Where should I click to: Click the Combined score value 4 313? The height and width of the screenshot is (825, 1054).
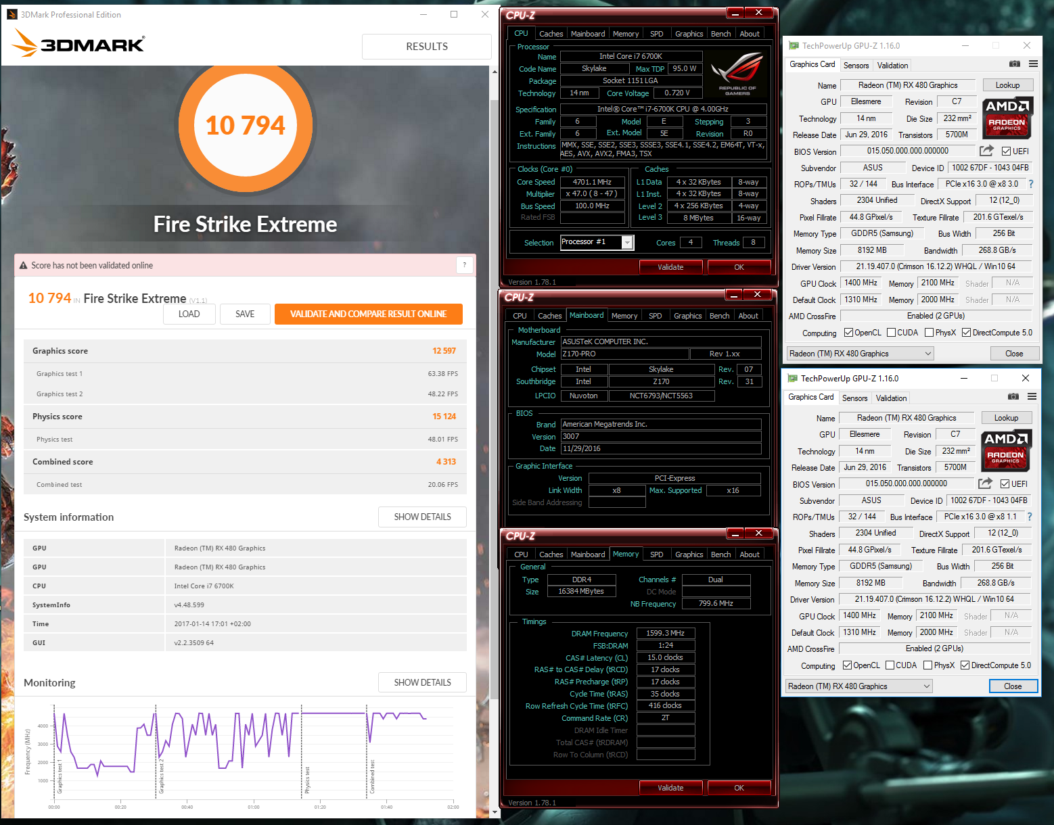tap(446, 462)
